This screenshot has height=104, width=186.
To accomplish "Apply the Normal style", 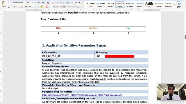I will click(x=120, y=5).
